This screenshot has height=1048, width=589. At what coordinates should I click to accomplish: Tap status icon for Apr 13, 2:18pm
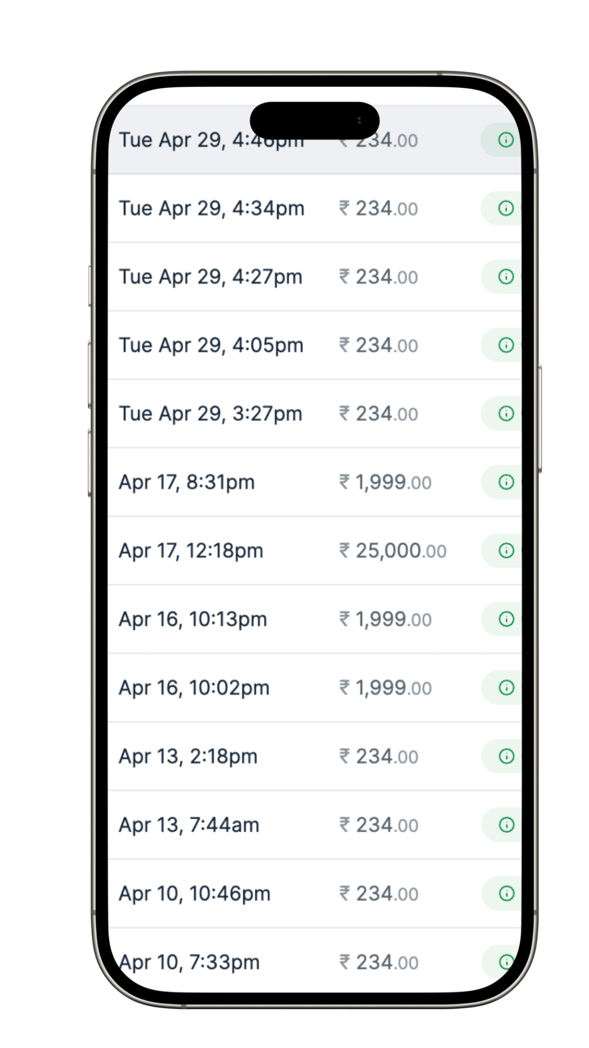(x=506, y=757)
